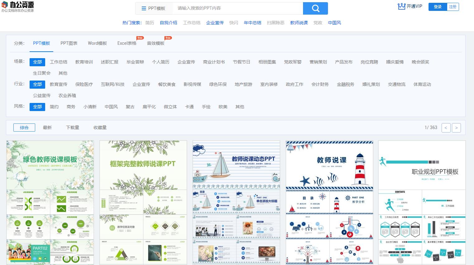
Task: Click the previous page arrow
Action: click(x=446, y=128)
